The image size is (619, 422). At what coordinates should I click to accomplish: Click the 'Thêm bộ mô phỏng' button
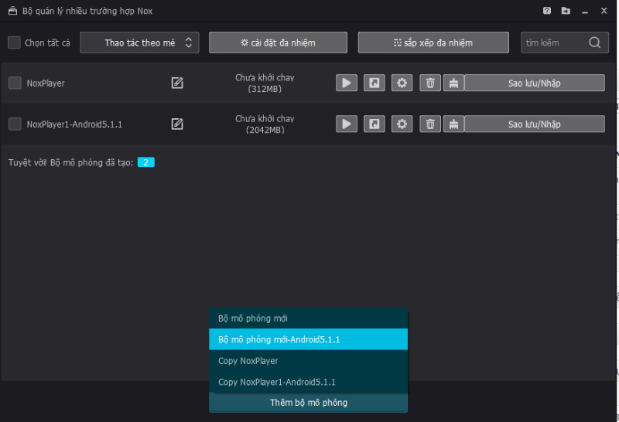click(308, 403)
